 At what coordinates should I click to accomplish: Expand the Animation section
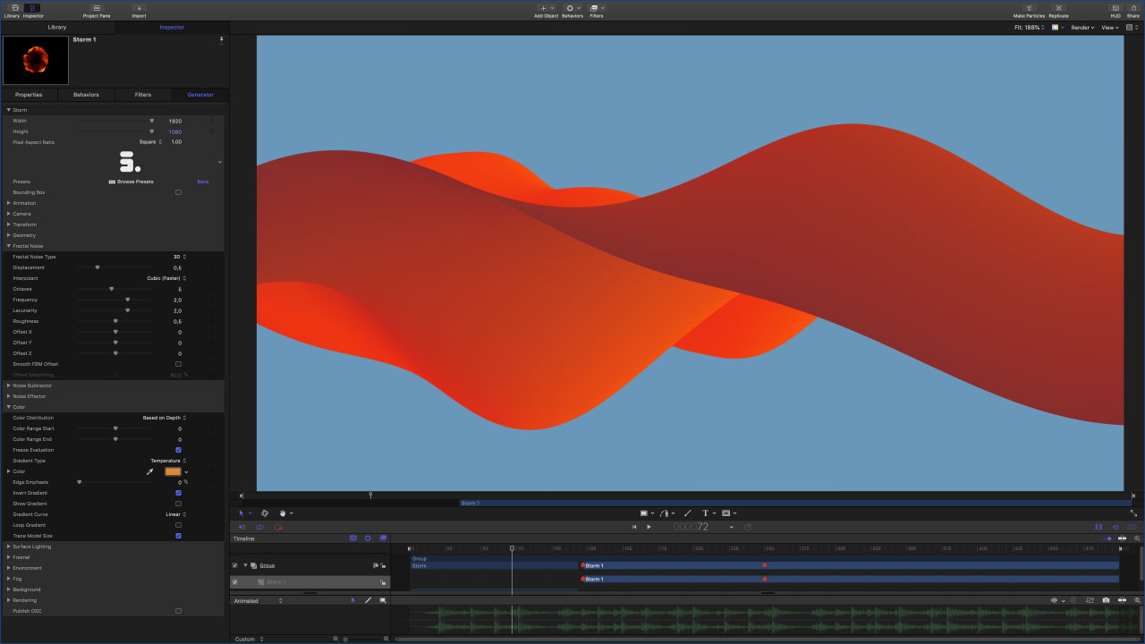pyautogui.click(x=9, y=203)
